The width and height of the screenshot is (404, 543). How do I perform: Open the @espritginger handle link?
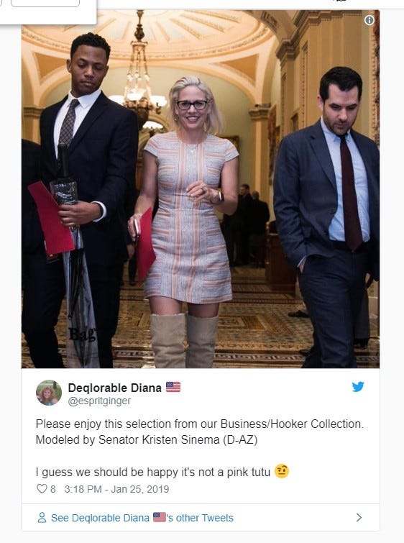[x=99, y=401]
